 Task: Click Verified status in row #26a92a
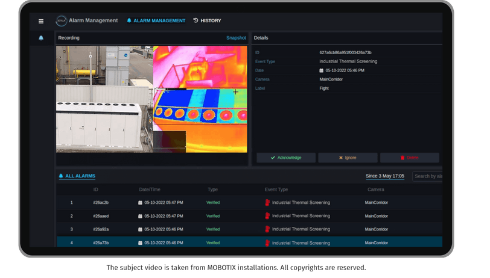213,229
